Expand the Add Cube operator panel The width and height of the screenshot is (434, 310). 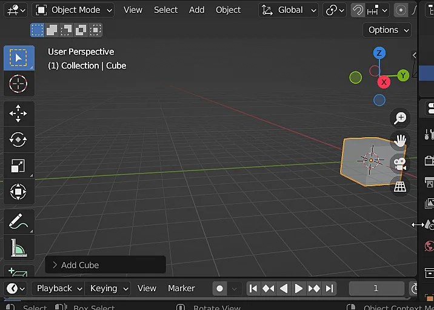point(105,265)
